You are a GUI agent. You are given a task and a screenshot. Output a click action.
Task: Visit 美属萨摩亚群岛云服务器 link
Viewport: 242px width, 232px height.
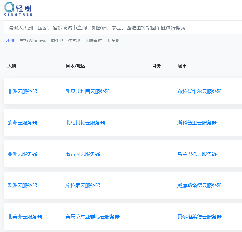coord(93,217)
